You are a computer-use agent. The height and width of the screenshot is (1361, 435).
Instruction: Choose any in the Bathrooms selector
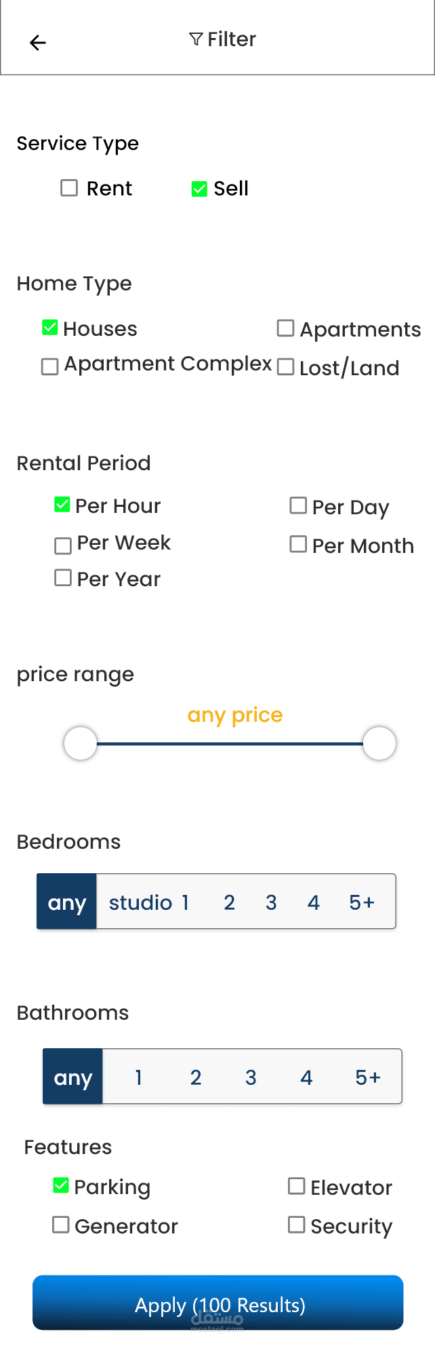click(73, 1077)
